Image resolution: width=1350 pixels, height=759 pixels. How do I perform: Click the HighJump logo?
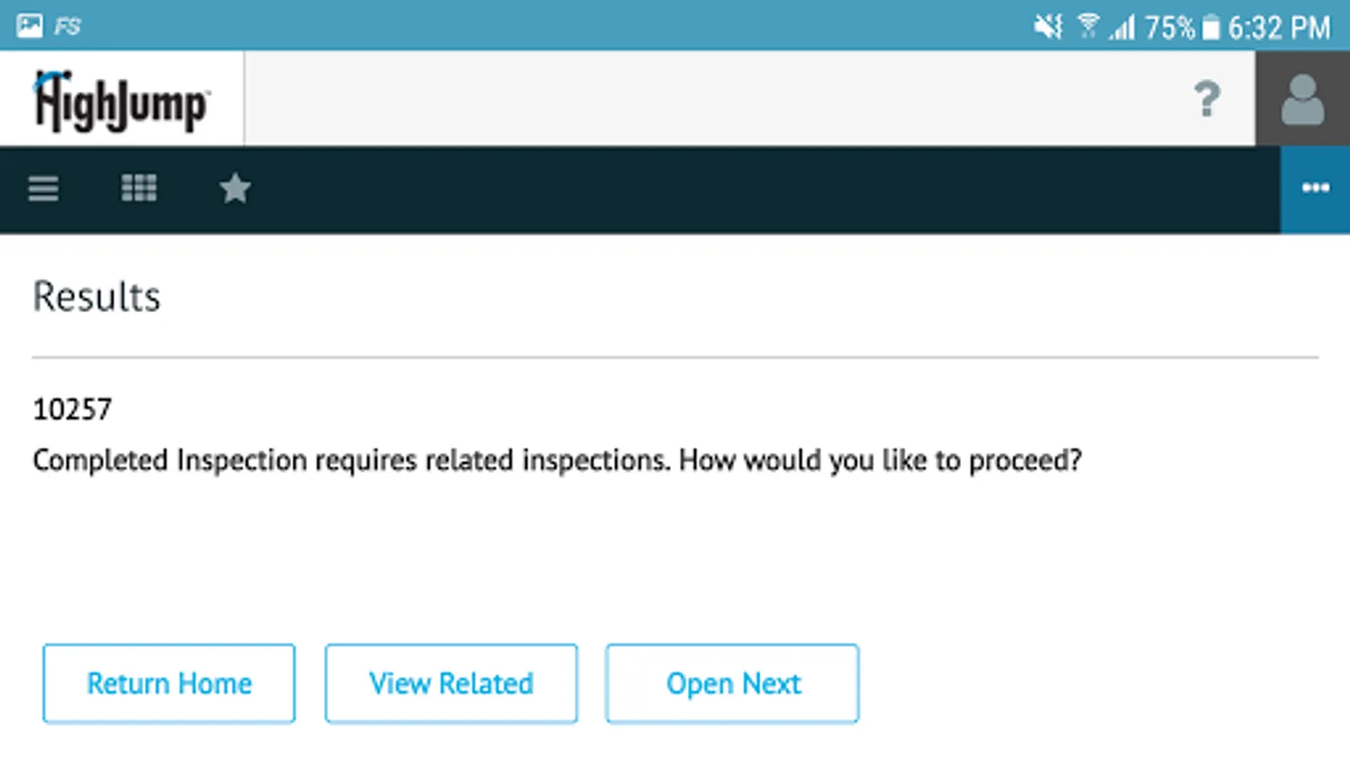(121, 100)
